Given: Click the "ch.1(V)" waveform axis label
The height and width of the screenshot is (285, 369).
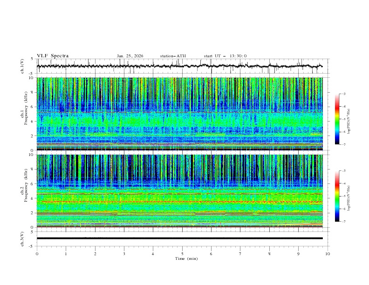Looking at the screenshot, I should point(22,66).
